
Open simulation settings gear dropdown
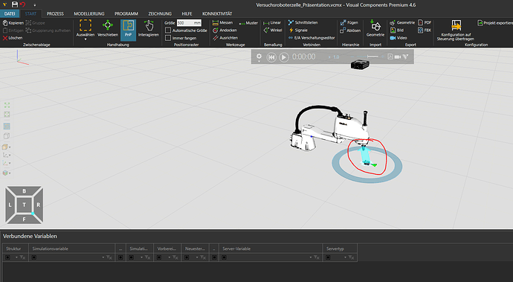[x=259, y=57]
